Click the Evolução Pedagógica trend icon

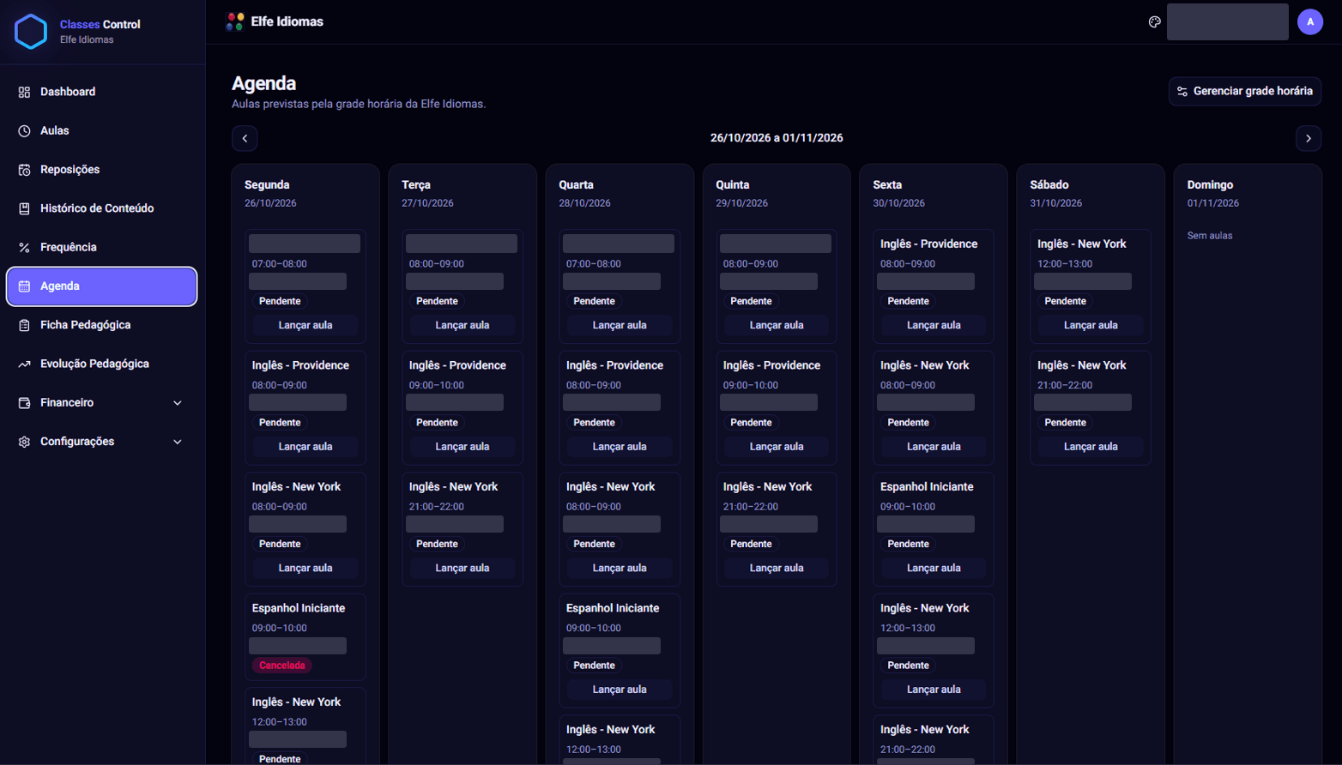coord(24,364)
